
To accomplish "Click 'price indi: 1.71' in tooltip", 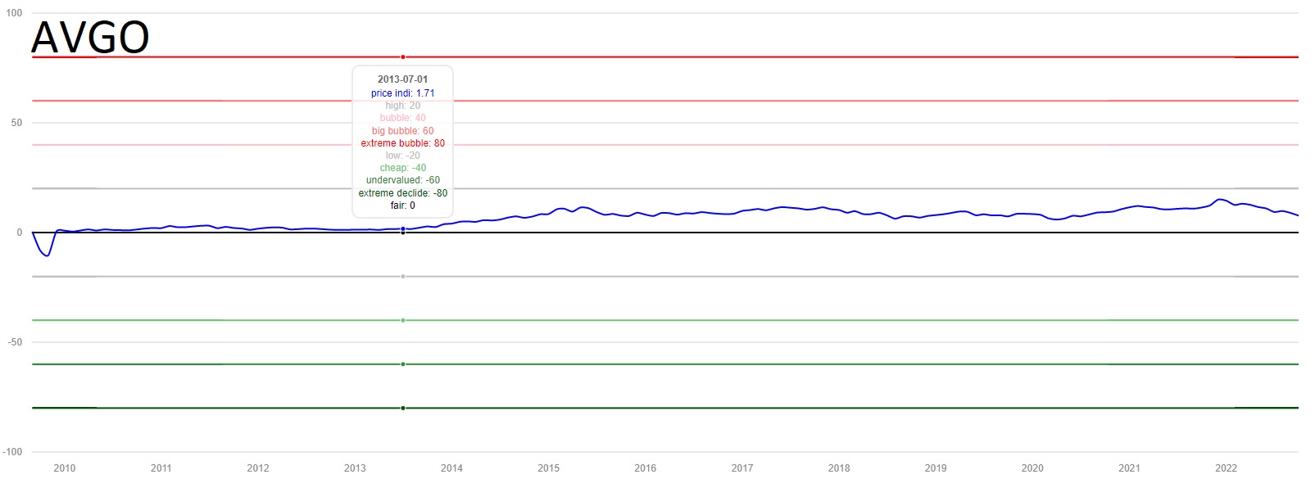I will (402, 93).
